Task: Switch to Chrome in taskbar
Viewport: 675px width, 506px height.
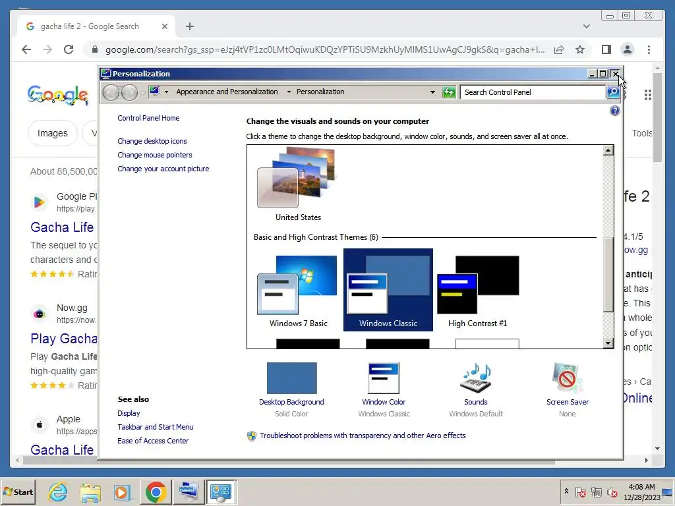Action: [x=156, y=492]
